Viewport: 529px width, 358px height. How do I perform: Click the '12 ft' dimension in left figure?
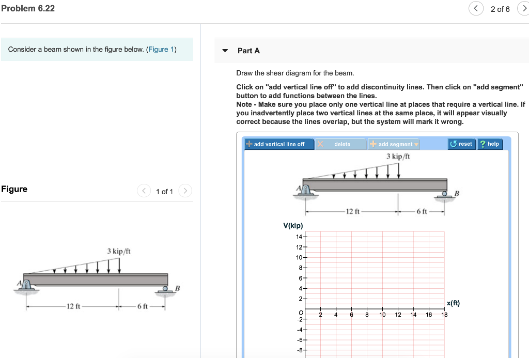tap(73, 306)
